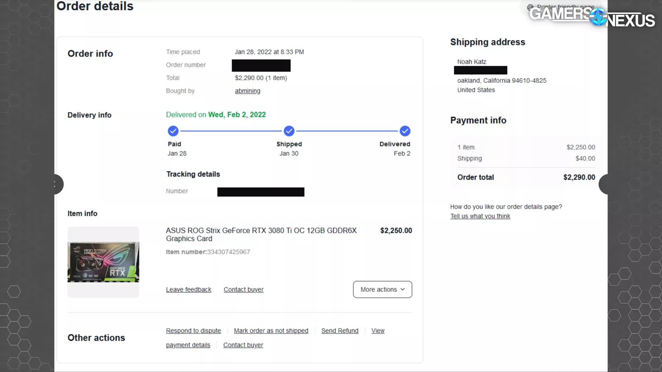Click the Gamers Nexus logo
The height and width of the screenshot is (372, 662).
(592, 17)
